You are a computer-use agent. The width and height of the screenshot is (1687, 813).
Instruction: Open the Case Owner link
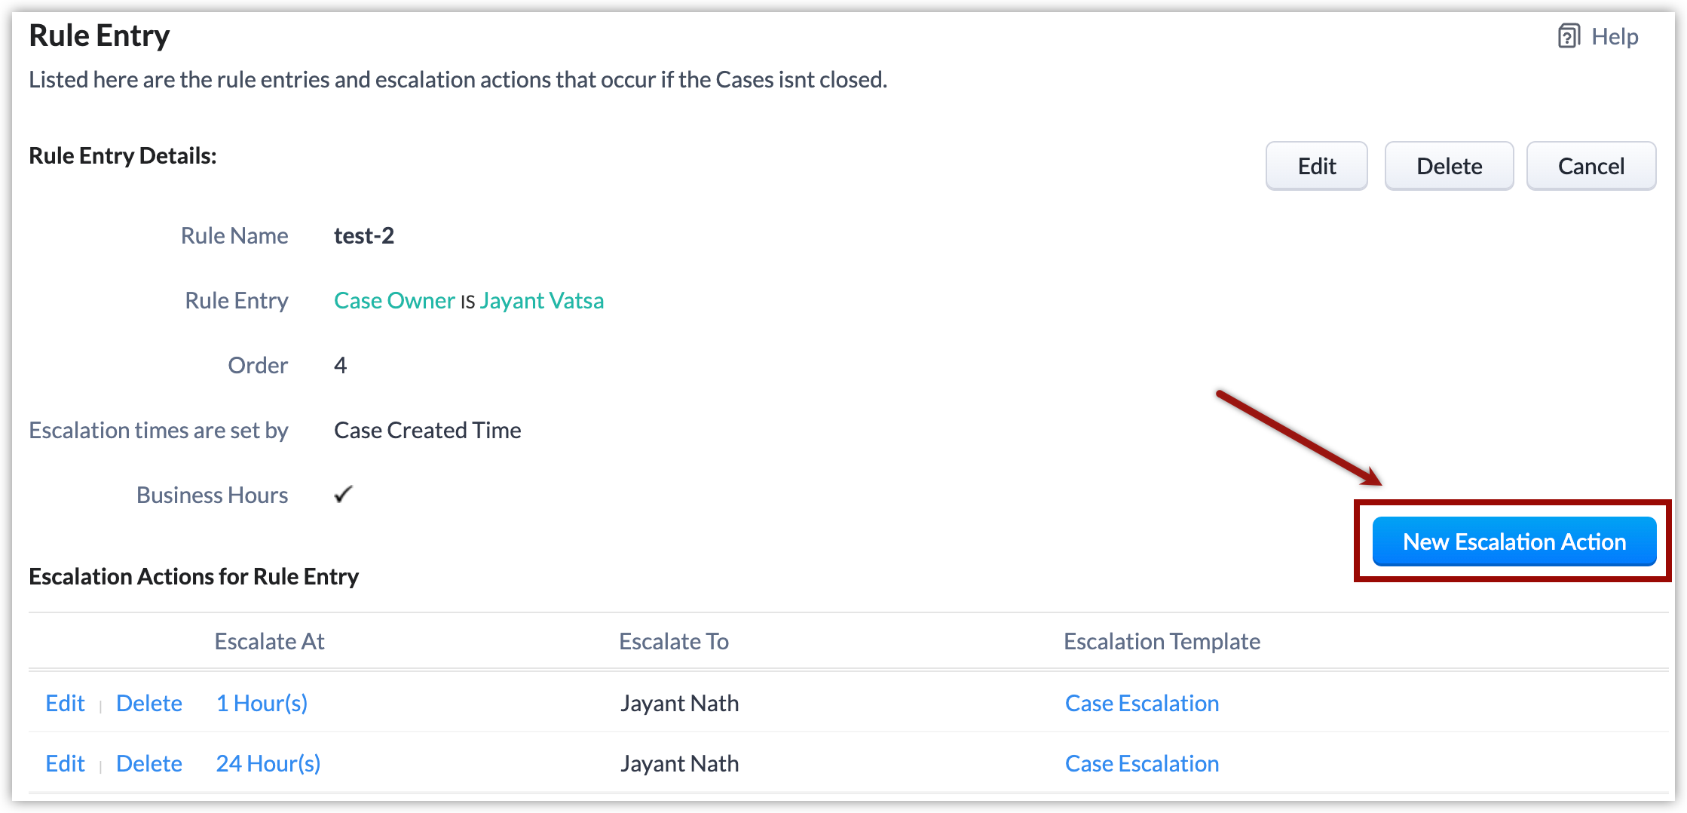[394, 300]
